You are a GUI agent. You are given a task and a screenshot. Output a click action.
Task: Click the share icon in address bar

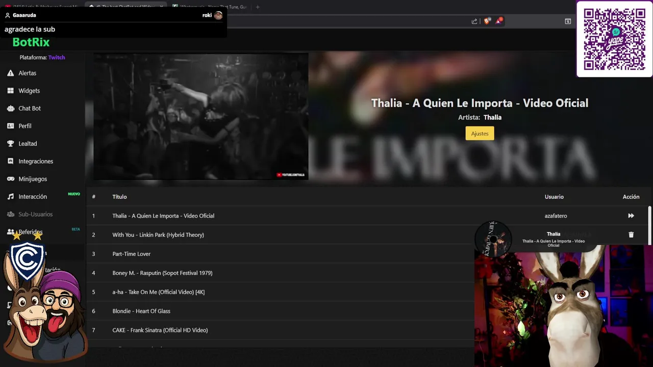(474, 21)
